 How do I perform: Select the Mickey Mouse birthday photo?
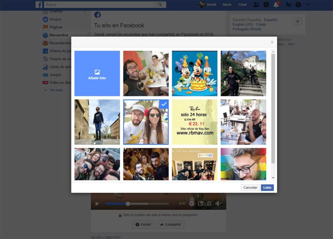coord(195,73)
